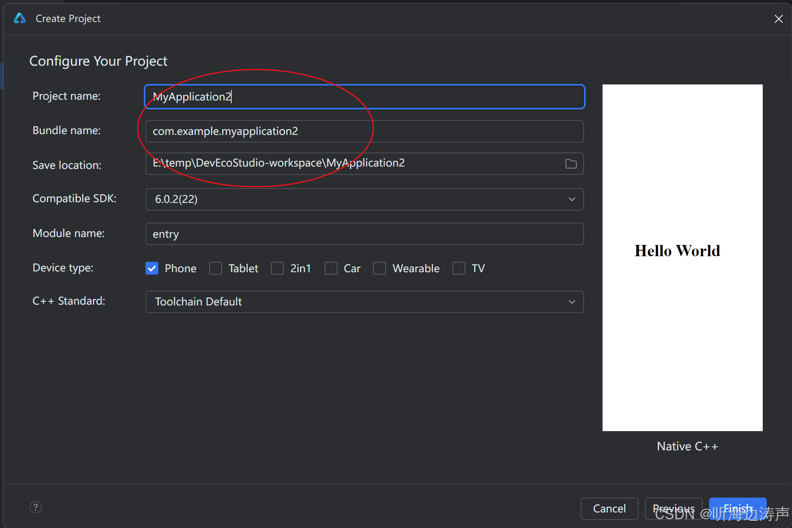Enable the Wearable device type checkbox
792x528 pixels.
[380, 268]
